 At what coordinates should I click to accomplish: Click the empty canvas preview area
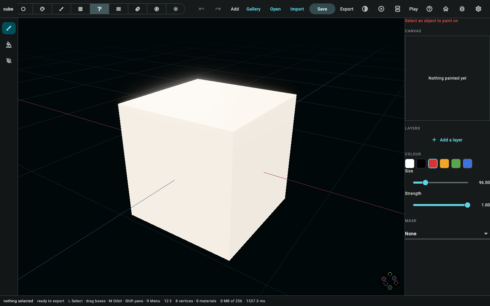point(447,78)
